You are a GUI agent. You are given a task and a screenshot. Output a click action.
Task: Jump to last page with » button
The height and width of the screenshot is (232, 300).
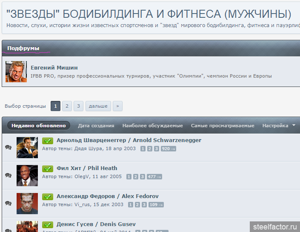coord(117,106)
